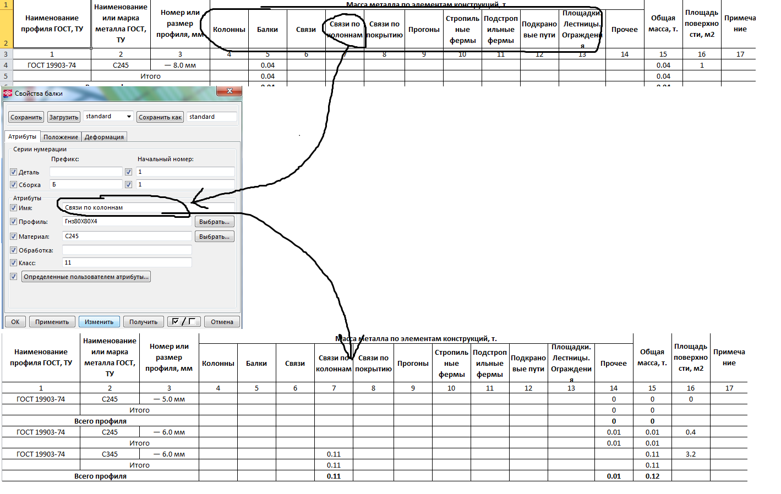Image resolution: width=781 pixels, height=494 pixels.
Task: Click the — 5.0 мм cell
Action: tap(169, 399)
